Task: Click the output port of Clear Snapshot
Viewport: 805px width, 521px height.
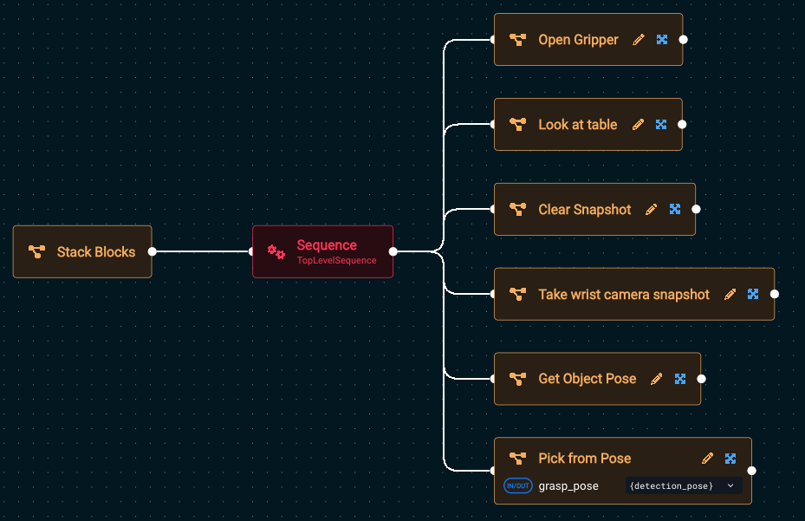Action: tap(696, 209)
